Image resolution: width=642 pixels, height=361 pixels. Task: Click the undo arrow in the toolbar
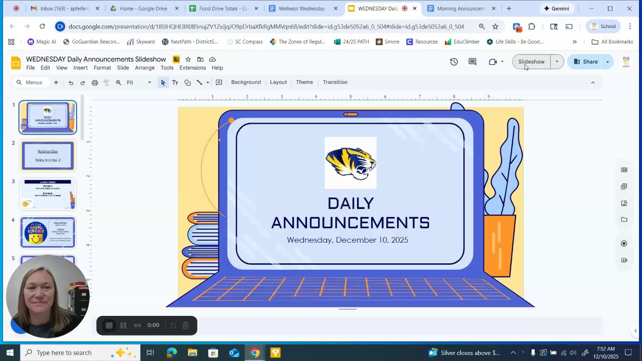[71, 82]
